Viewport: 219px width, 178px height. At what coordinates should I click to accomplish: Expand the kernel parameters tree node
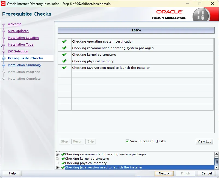(57, 159)
